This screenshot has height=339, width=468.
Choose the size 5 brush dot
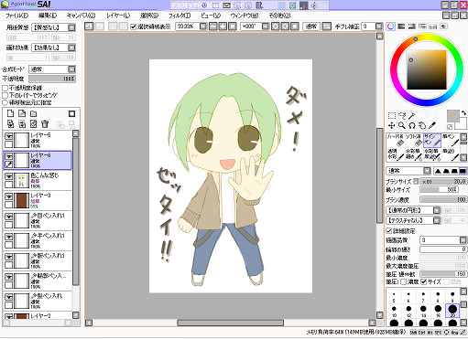pyautogui.click(x=394, y=296)
